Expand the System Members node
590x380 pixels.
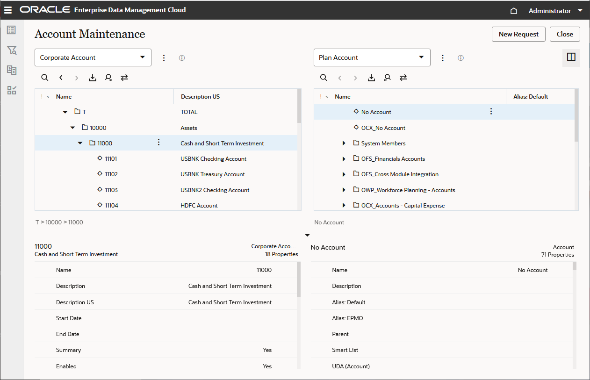pos(344,143)
